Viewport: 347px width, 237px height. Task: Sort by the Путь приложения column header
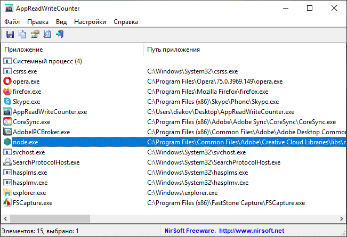click(245, 50)
